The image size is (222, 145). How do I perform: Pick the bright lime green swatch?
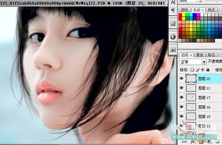tap(187, 15)
